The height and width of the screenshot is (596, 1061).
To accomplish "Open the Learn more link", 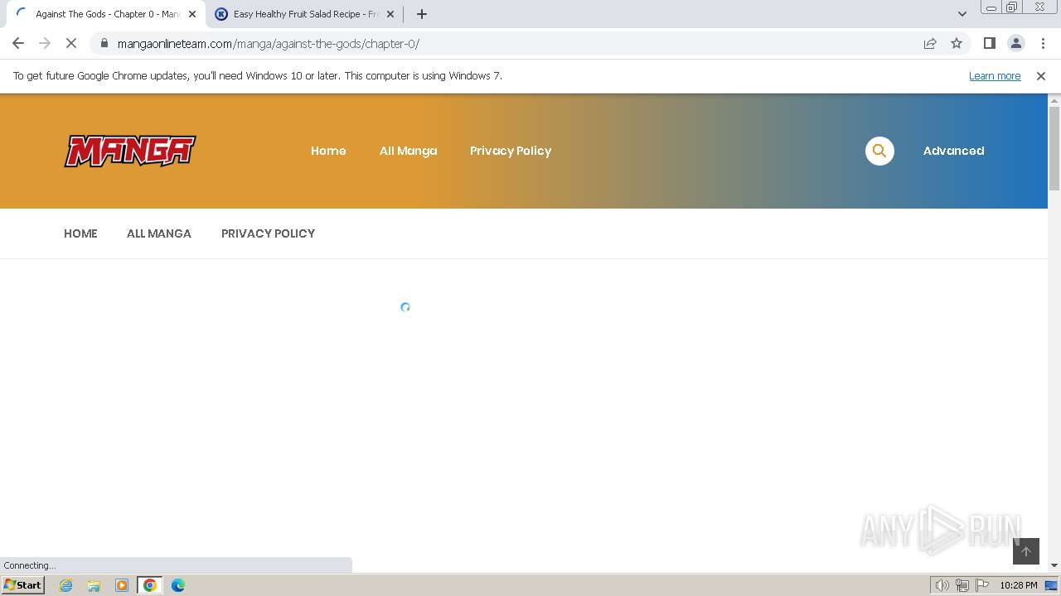I will 995,76.
